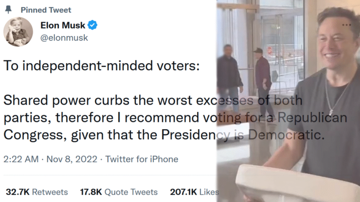Click the blue verified badge
This screenshot has height=202, width=360.
(x=93, y=25)
